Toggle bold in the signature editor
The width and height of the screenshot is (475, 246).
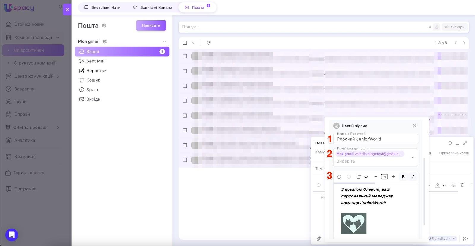pyautogui.click(x=403, y=177)
